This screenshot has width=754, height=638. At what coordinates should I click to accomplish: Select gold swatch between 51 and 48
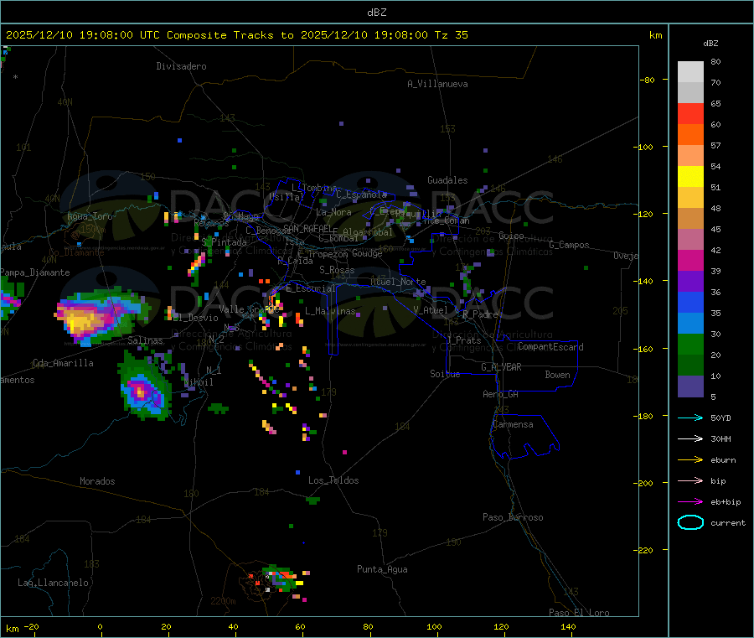click(690, 197)
